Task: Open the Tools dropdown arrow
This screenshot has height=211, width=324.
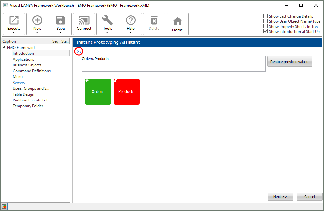Action: (107, 32)
